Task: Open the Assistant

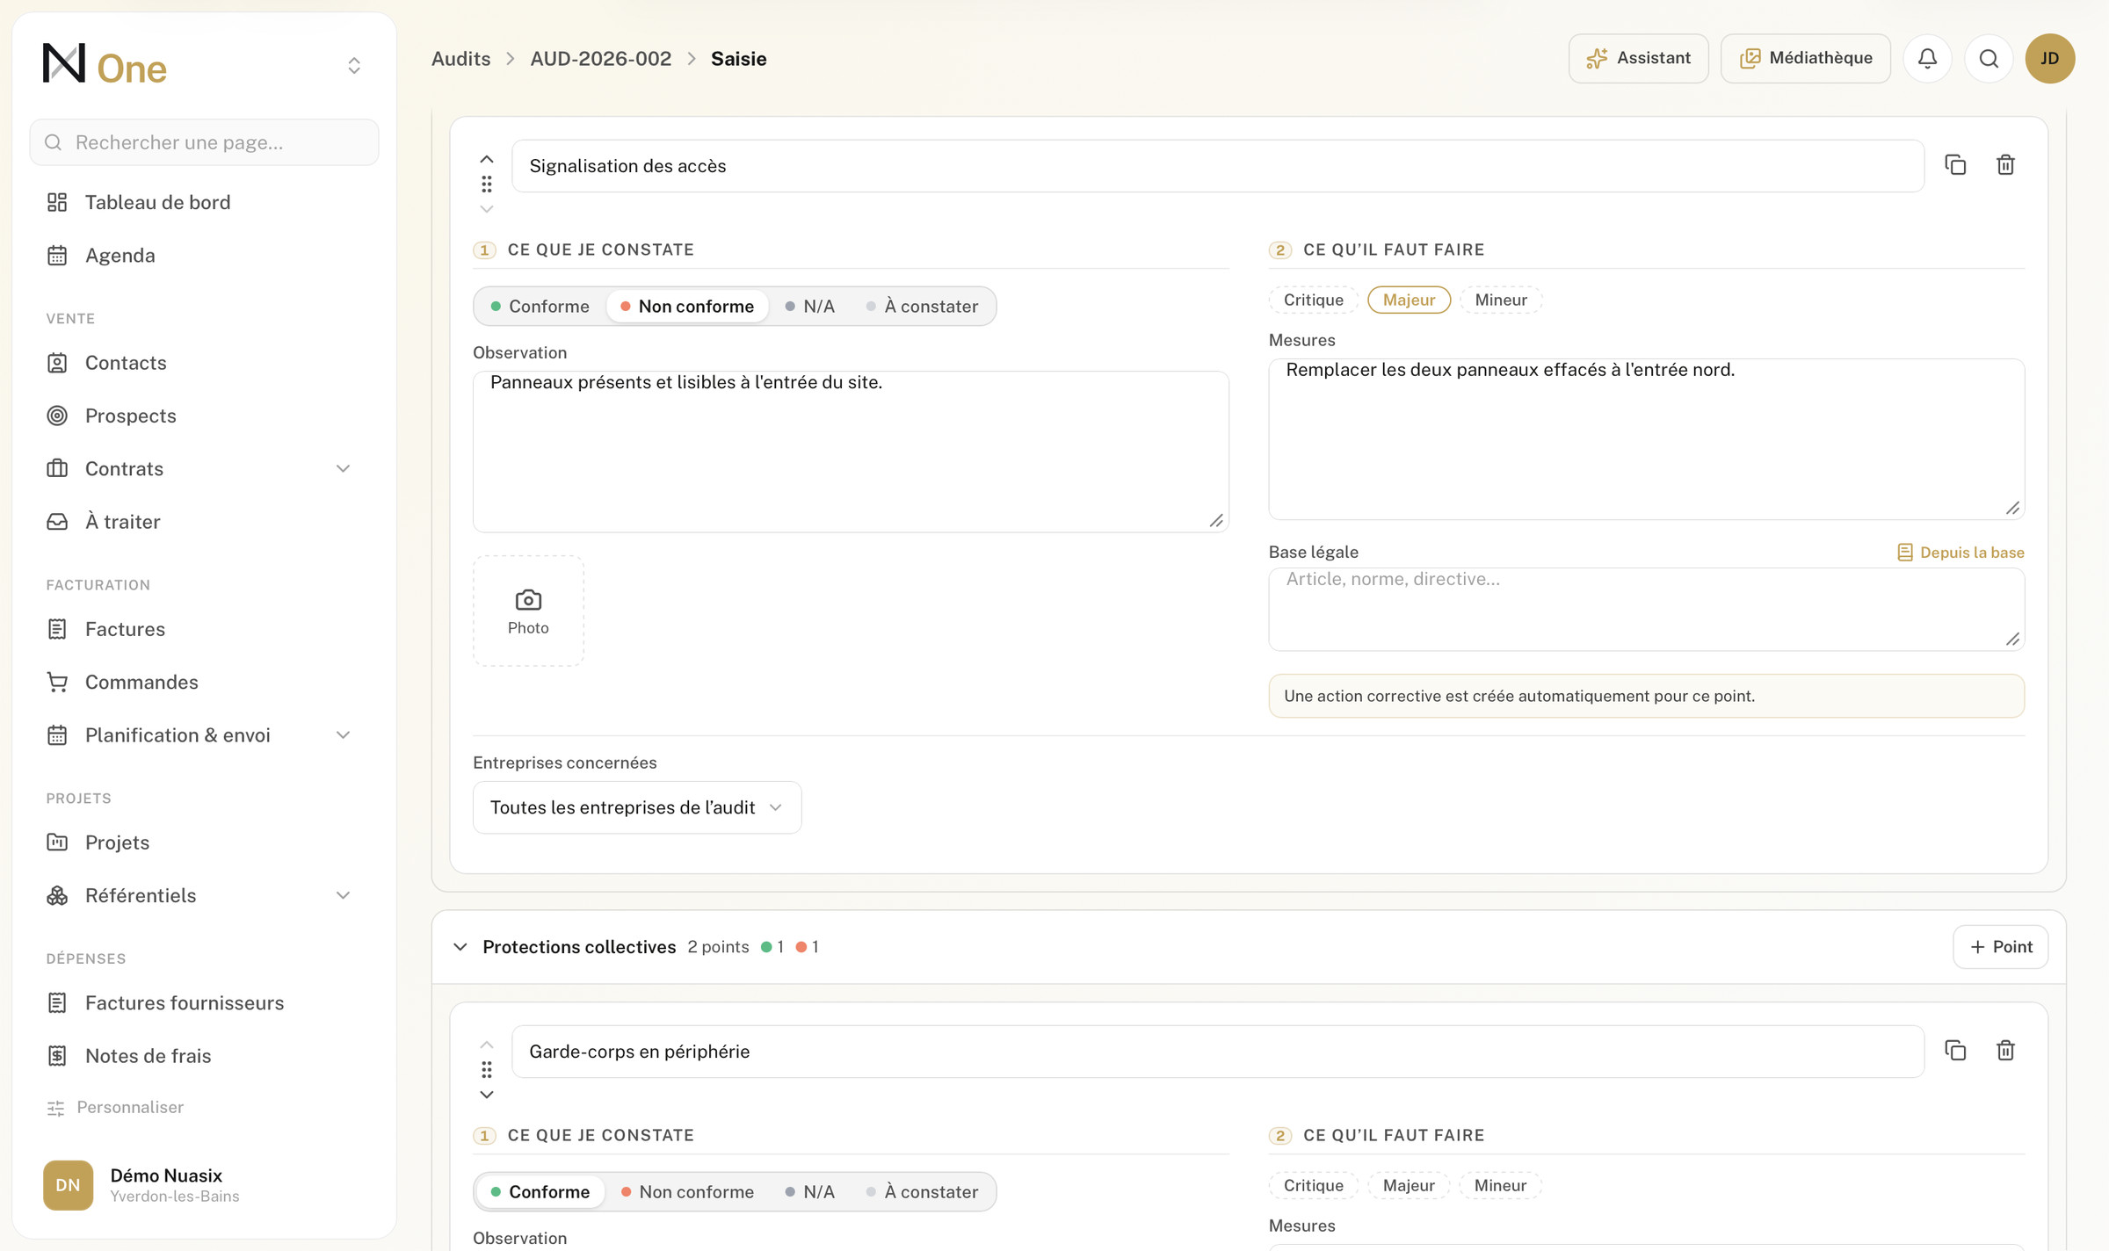Action: click(1638, 58)
